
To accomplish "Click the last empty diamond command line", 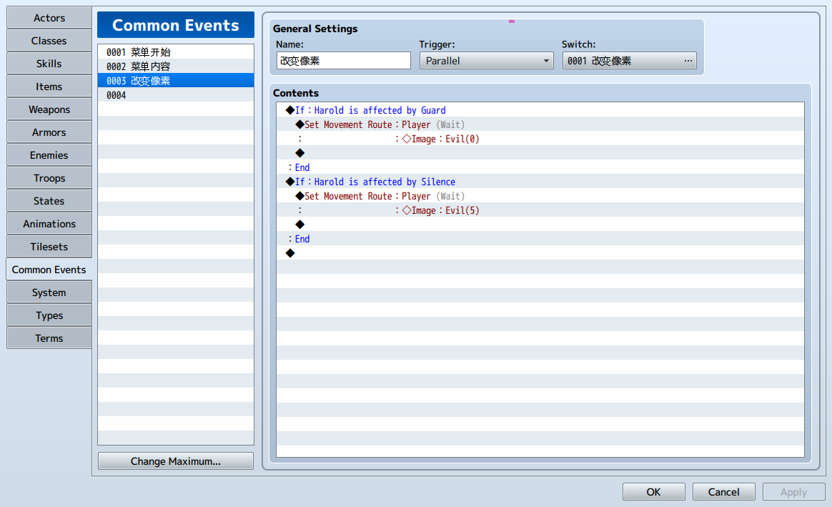I will click(x=540, y=253).
